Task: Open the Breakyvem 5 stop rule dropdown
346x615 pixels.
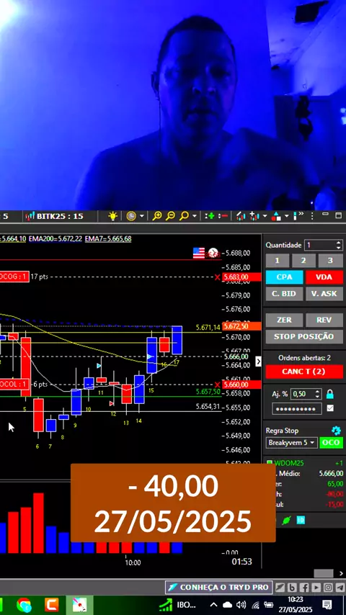Action: click(x=291, y=443)
